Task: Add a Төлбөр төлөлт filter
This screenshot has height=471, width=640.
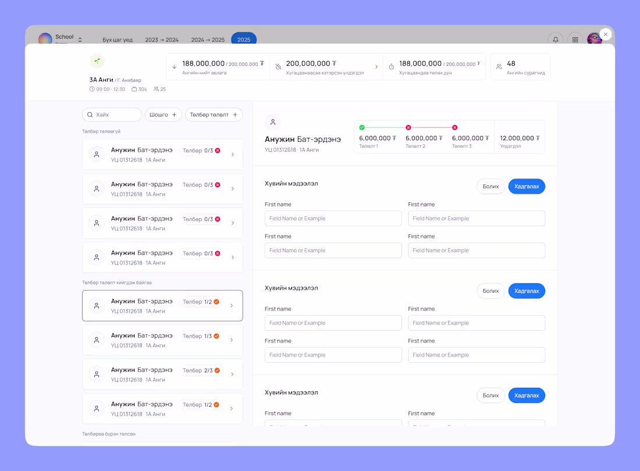Action: click(214, 115)
